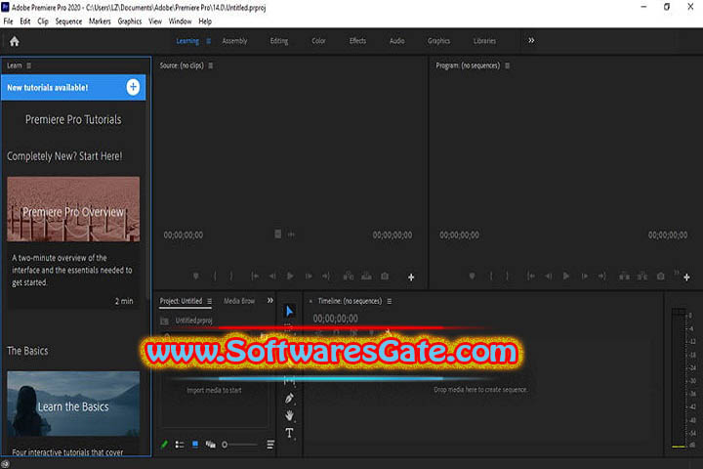This screenshot has height=469, width=703.
Task: Adjust Project panel thumbnail zoom slider
Action: point(240,445)
